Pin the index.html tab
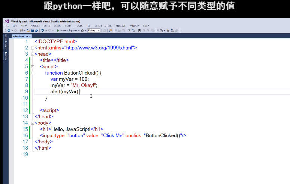Screen dimensions: 290x184 (27, 37)
